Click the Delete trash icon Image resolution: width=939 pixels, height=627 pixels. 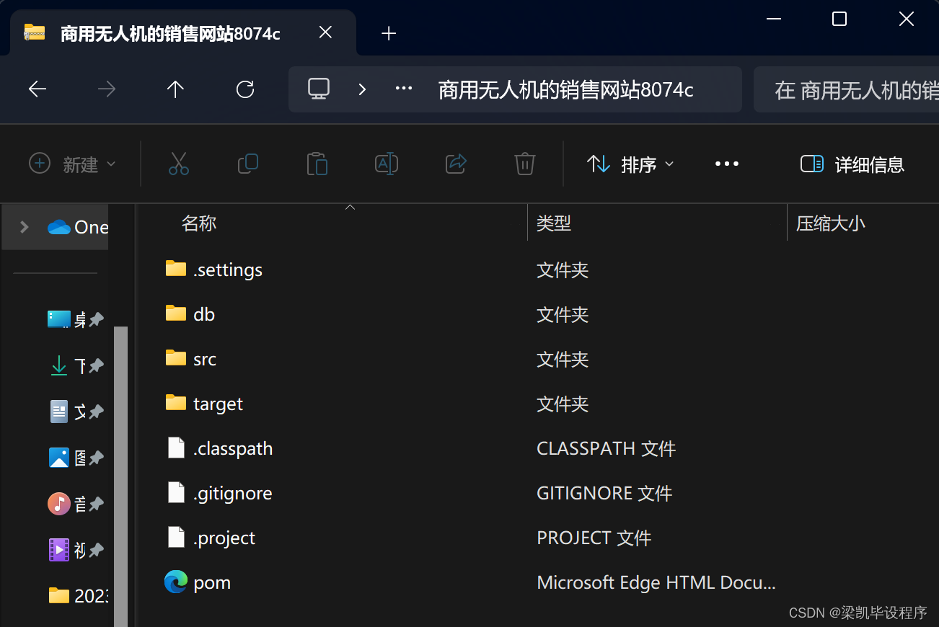[x=524, y=164]
